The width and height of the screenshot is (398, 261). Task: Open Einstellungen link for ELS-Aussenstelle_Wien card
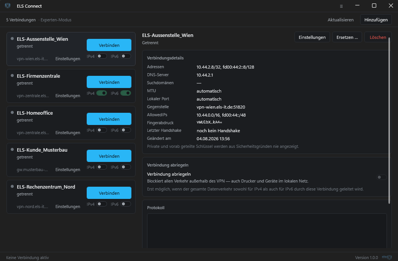(x=68, y=59)
